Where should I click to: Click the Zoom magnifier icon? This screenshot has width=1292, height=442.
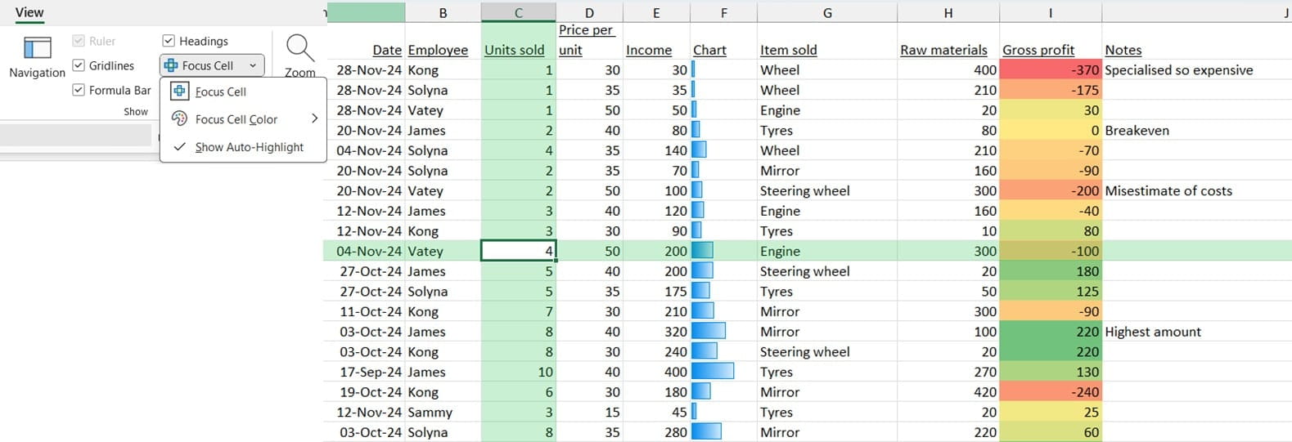(299, 48)
